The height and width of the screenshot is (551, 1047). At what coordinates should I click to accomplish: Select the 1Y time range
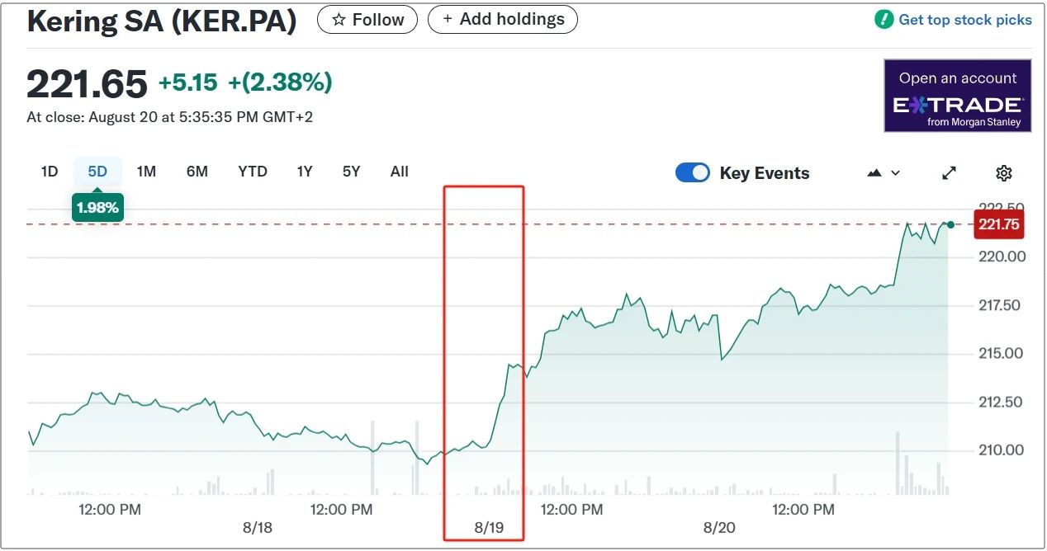click(x=305, y=172)
